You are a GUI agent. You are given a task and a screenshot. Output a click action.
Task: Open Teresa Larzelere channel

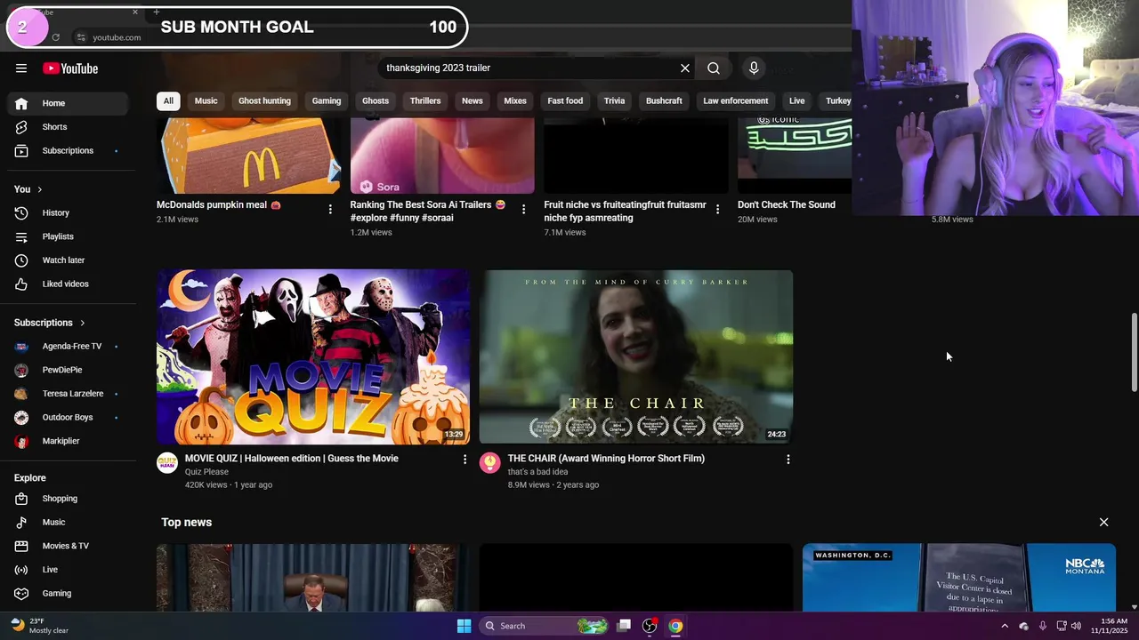tap(68, 393)
